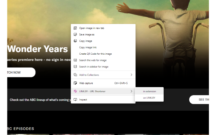Select Search in sidebar for image
The image size is (216, 135).
[103, 66]
